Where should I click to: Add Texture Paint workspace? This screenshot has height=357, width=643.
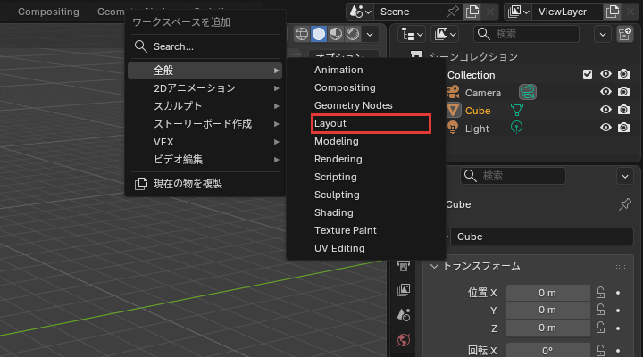point(366,230)
